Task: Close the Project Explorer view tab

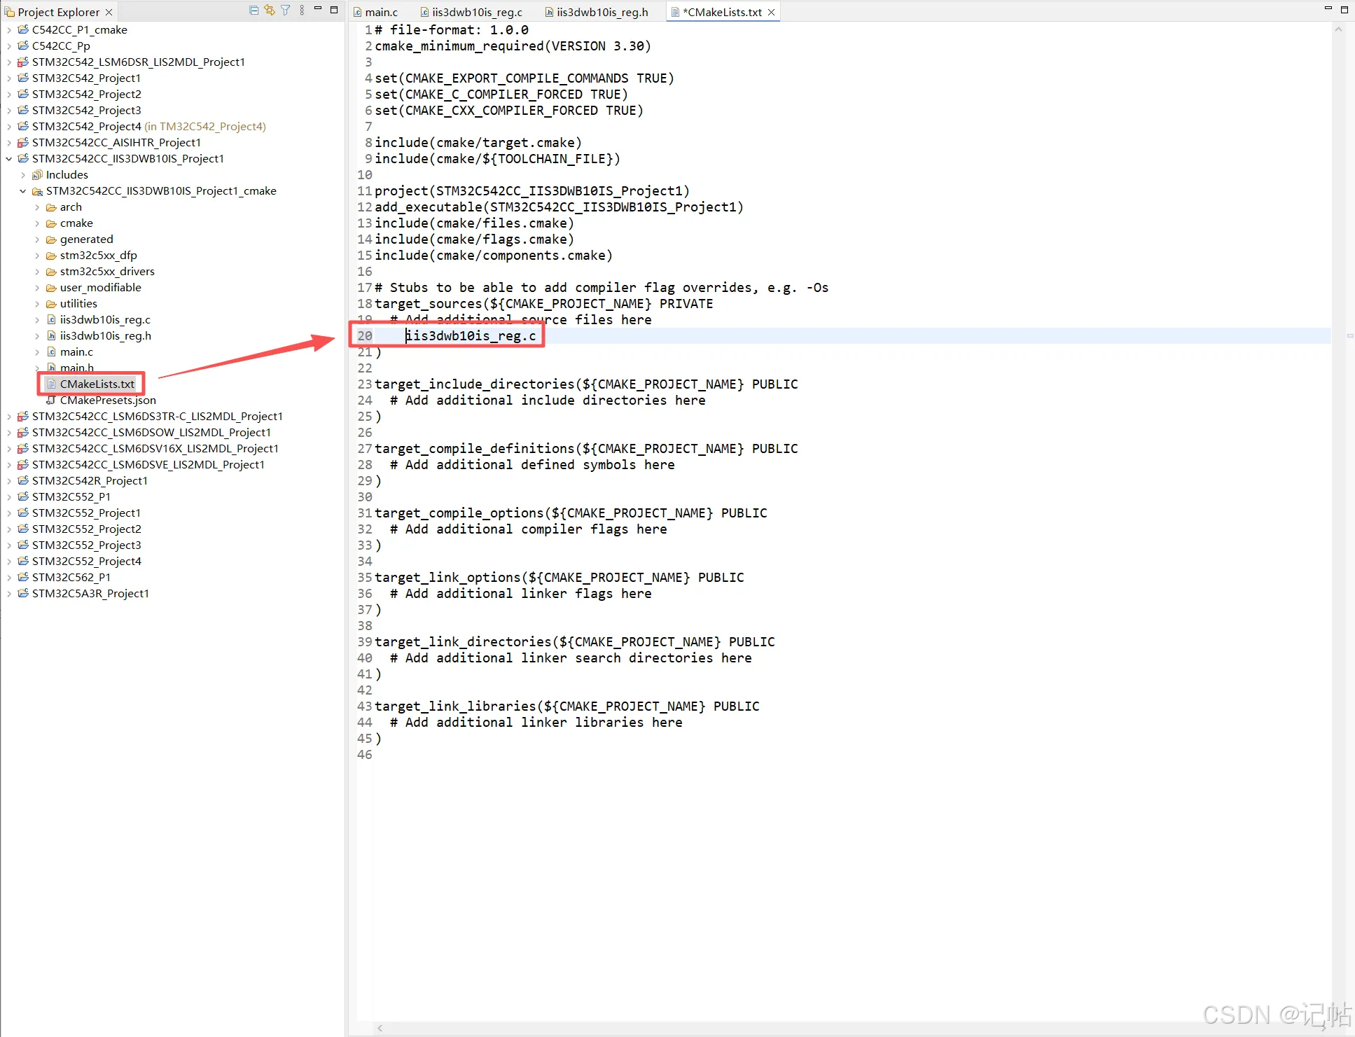Action: pyautogui.click(x=109, y=13)
